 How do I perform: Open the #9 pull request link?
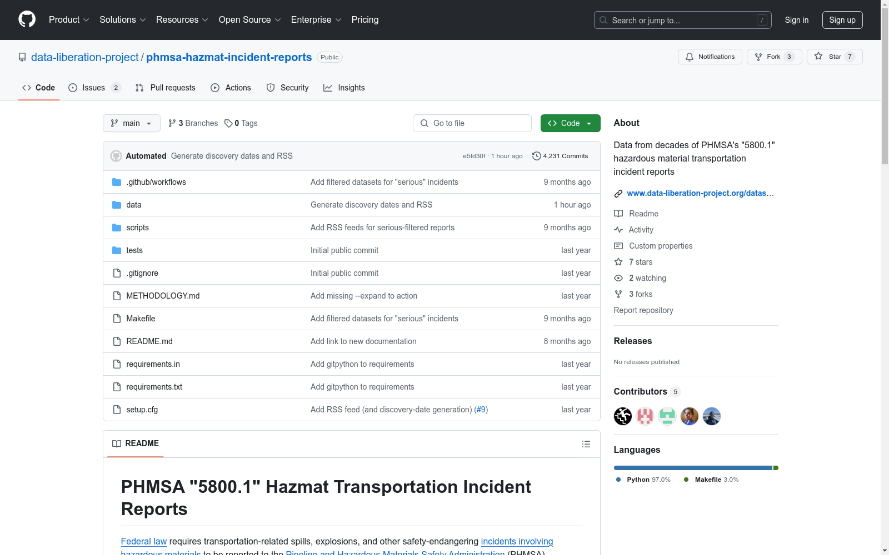click(x=481, y=410)
